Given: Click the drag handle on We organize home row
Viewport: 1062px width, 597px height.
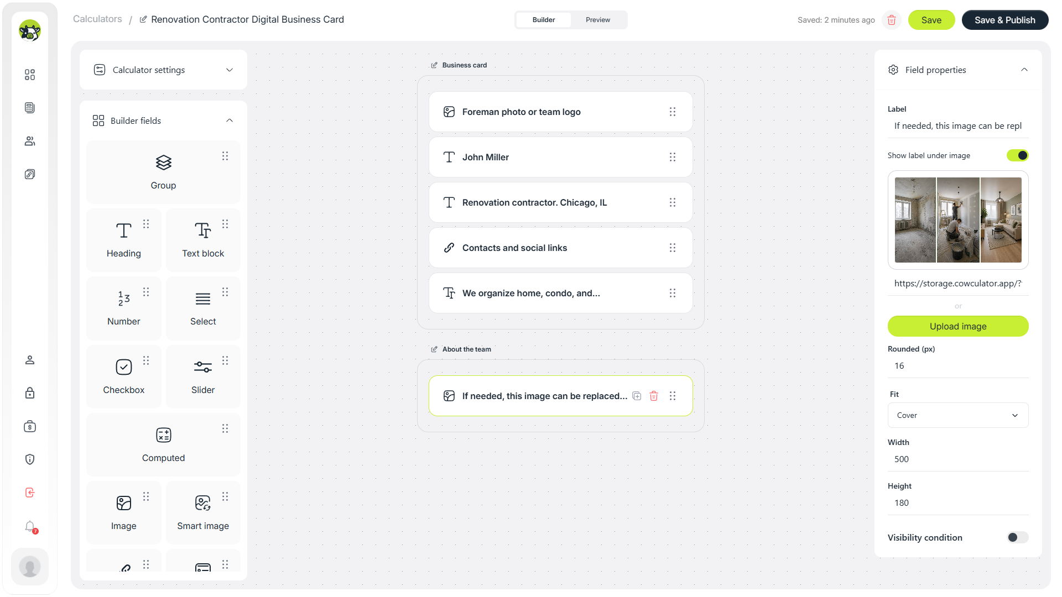Looking at the screenshot, I should (673, 293).
